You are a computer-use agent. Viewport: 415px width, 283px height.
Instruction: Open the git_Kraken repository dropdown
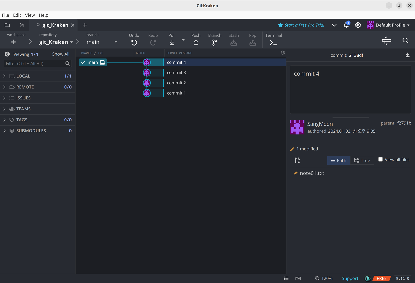[x=56, y=42]
